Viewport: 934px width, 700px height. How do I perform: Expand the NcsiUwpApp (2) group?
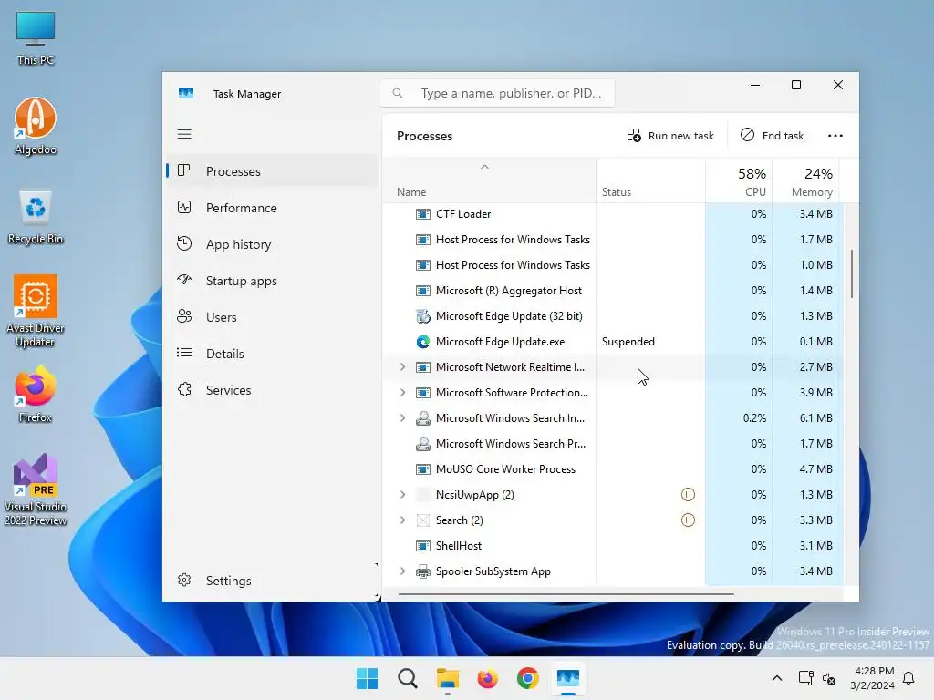click(402, 495)
